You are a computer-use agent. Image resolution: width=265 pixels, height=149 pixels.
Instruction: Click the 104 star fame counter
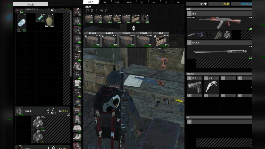197,4
